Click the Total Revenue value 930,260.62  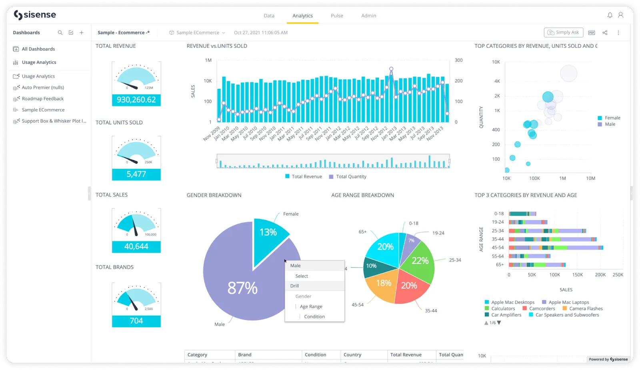pyautogui.click(x=136, y=100)
